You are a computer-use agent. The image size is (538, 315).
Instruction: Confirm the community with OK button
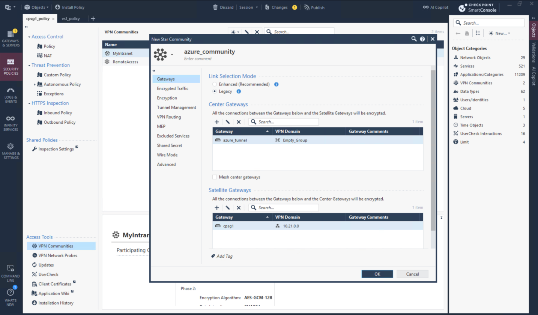[377, 274]
